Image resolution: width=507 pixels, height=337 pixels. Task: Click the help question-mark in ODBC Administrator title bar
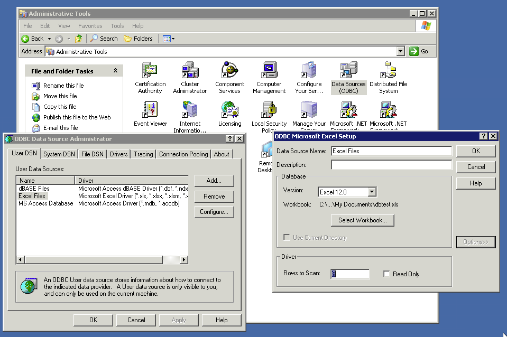[229, 138]
